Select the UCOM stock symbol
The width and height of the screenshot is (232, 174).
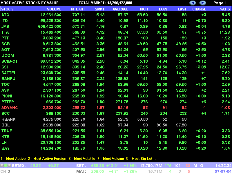click(x=8, y=55)
